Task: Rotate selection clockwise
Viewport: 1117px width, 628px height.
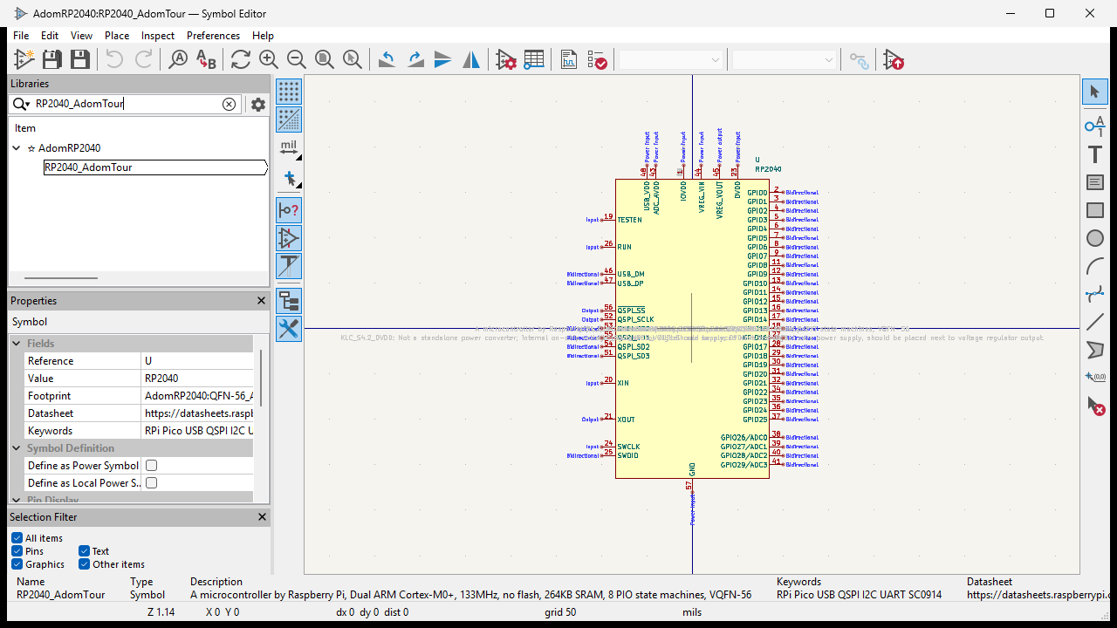Action: (x=415, y=59)
